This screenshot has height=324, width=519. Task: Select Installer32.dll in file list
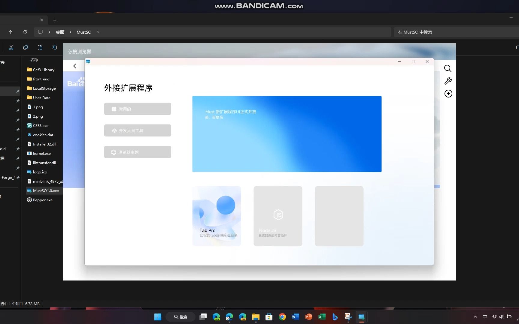(x=41, y=144)
